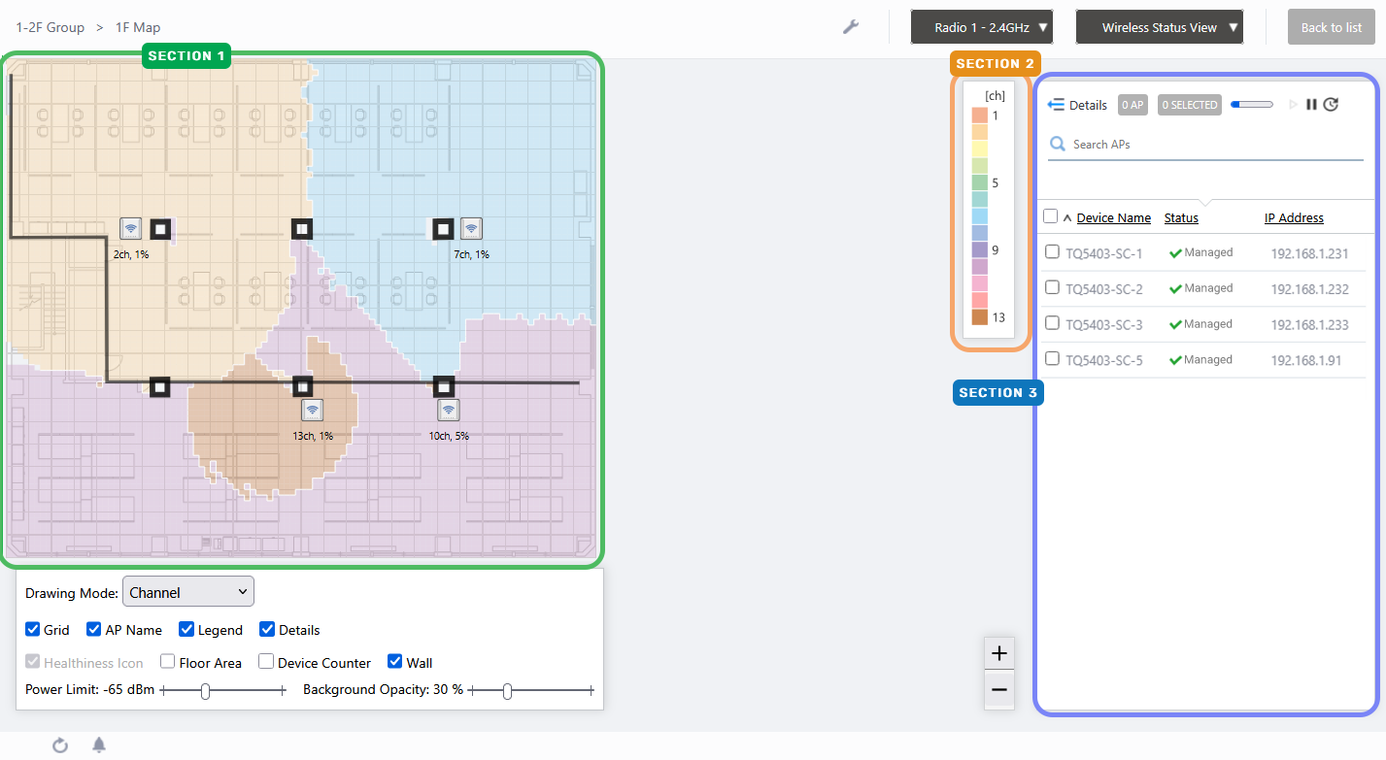Toggle the Wall checkbox
Screen dimensions: 1386x760
tap(395, 662)
